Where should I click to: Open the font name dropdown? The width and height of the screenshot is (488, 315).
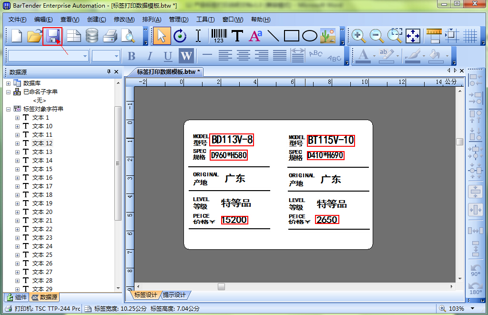click(x=85, y=56)
